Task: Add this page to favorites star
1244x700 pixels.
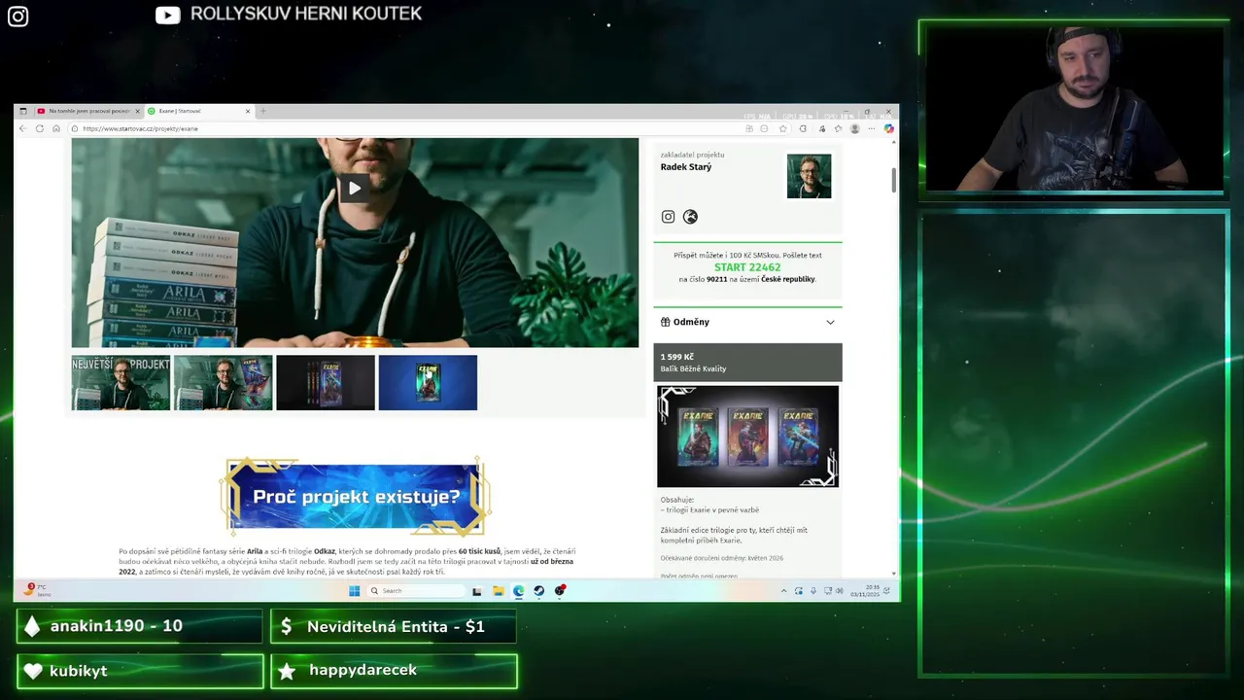Action: click(x=782, y=128)
